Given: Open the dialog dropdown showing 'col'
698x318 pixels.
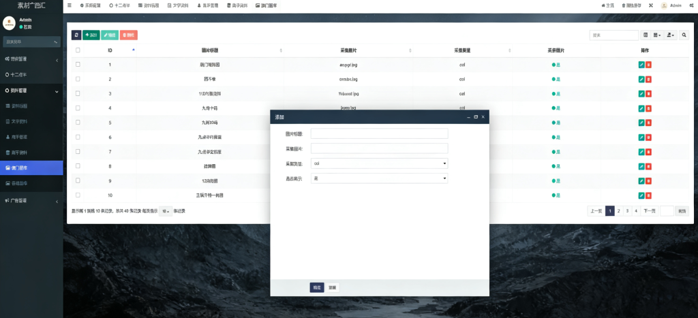Looking at the screenshot, I should pyautogui.click(x=379, y=163).
